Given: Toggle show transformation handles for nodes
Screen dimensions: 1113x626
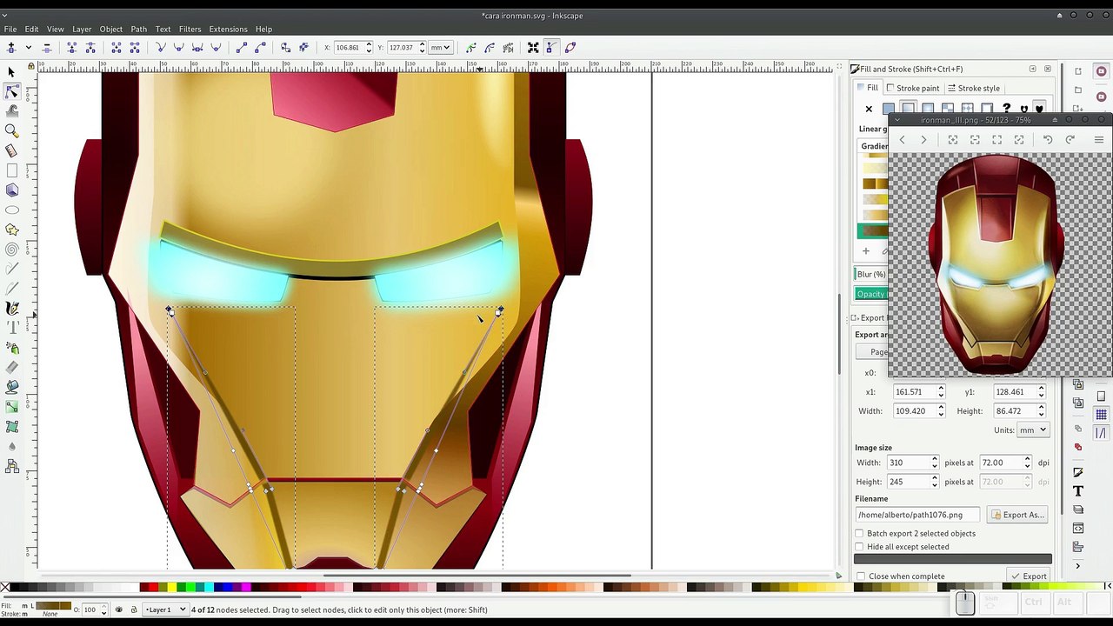Looking at the screenshot, I should [x=533, y=47].
